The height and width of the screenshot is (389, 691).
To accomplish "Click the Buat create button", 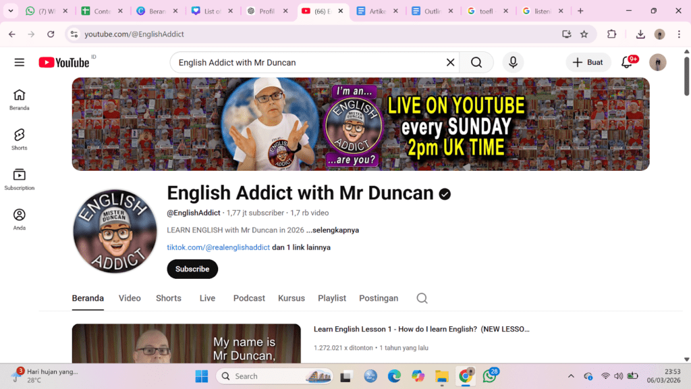I will tap(588, 62).
